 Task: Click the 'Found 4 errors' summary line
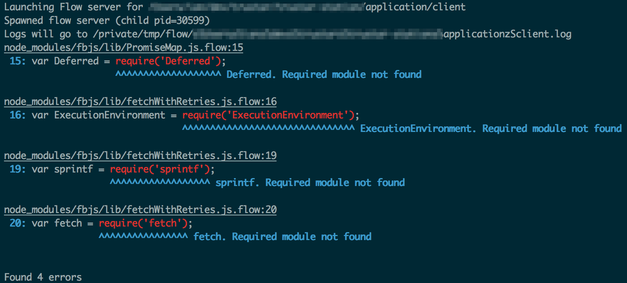point(43,277)
